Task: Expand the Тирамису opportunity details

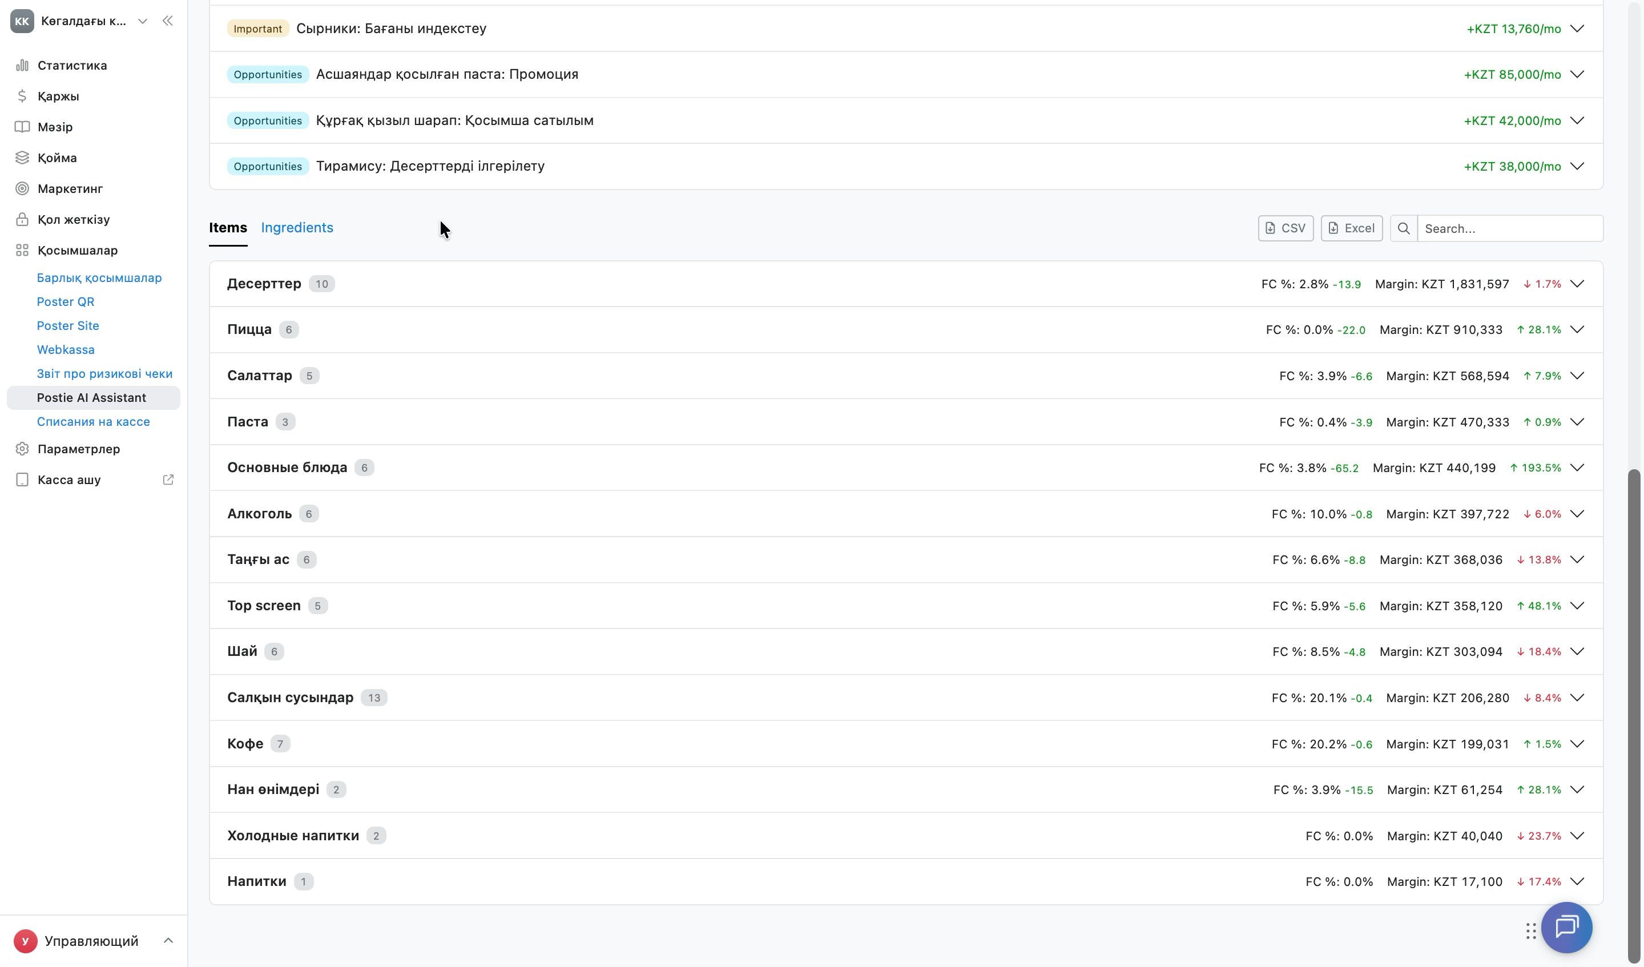Action: [x=1577, y=166]
